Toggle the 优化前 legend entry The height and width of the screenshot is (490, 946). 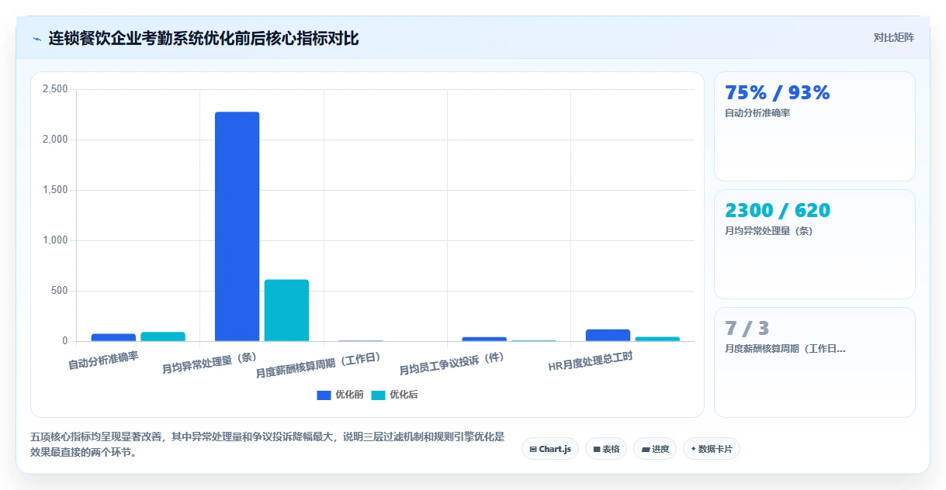[340, 395]
